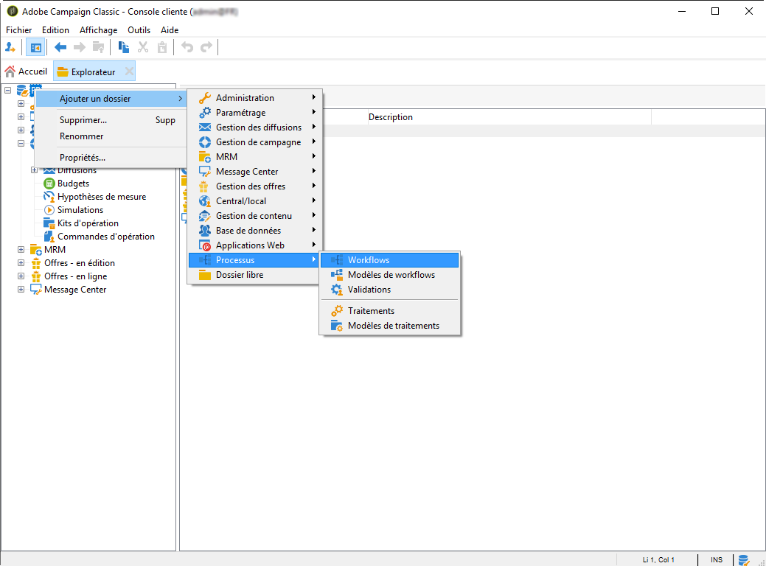This screenshot has width=766, height=566.
Task: Click the Budgets icon in tree
Action: tap(49, 184)
